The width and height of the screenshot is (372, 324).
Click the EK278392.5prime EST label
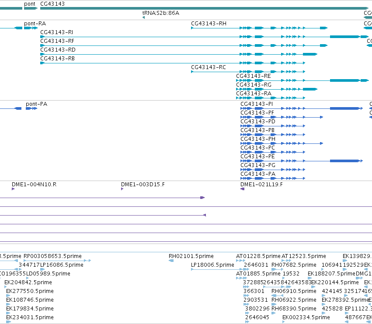pyautogui.click(x=345, y=300)
